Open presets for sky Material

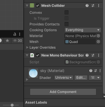coord(95,71)
